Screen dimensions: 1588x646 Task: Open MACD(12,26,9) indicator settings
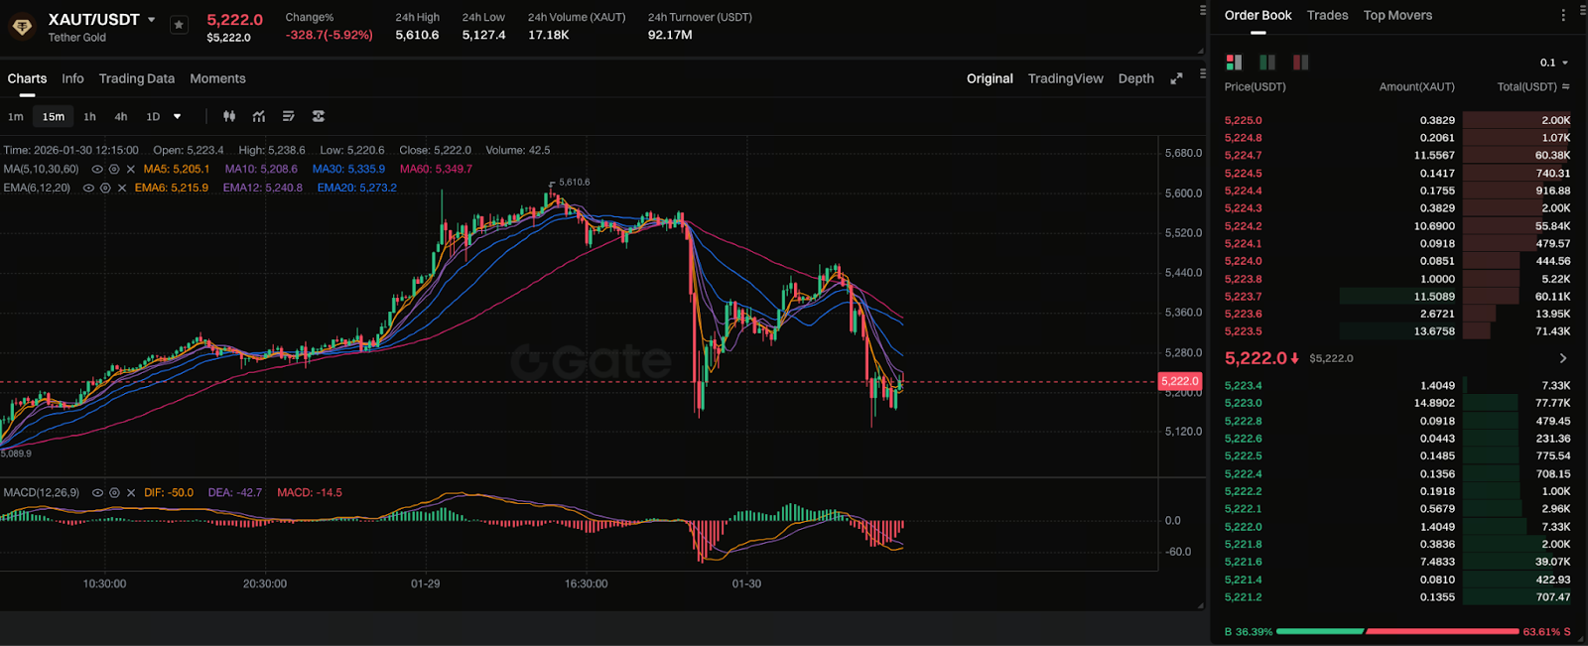tap(114, 493)
